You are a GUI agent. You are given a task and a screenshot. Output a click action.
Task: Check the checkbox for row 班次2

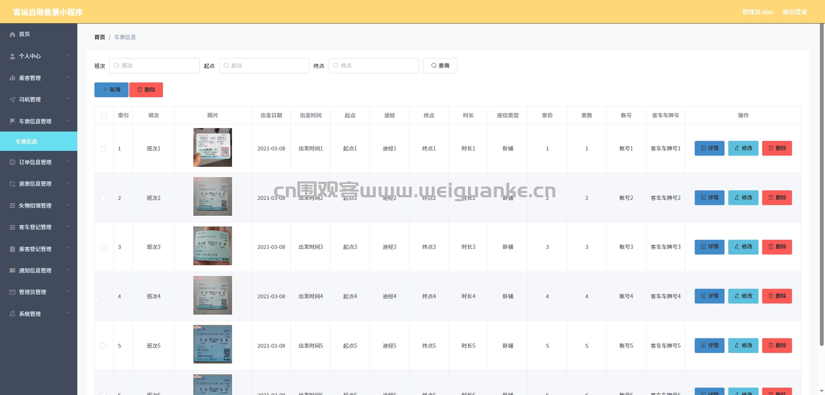tap(103, 198)
